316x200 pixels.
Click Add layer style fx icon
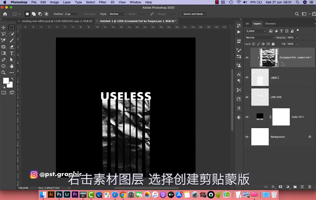click(x=273, y=187)
